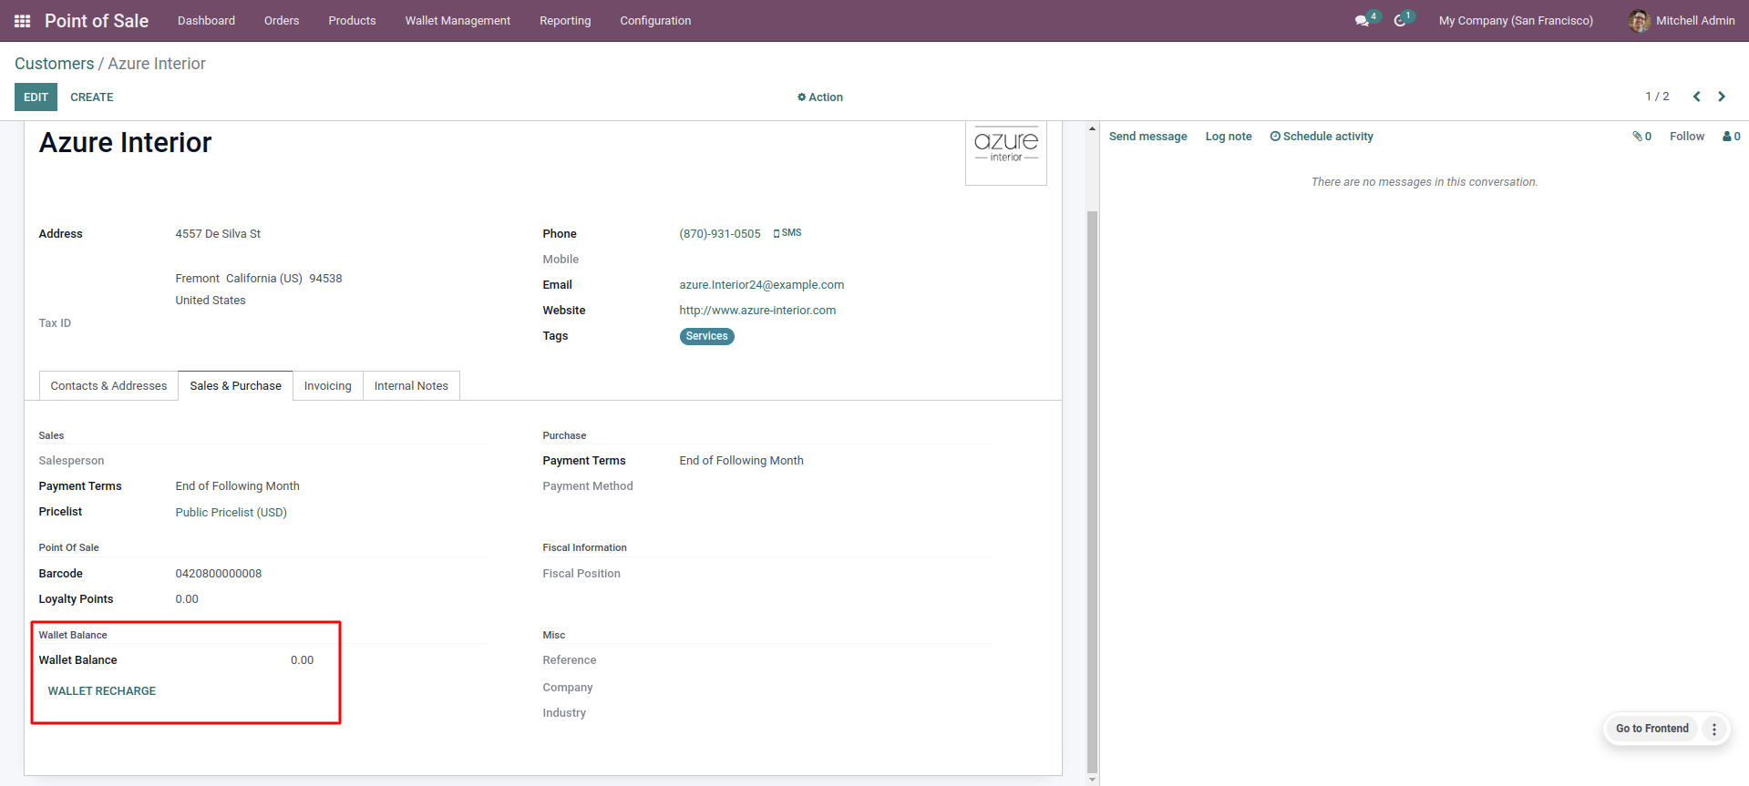Click the Azure Interior heading name
The width and height of the screenshot is (1749, 786).
(x=125, y=143)
